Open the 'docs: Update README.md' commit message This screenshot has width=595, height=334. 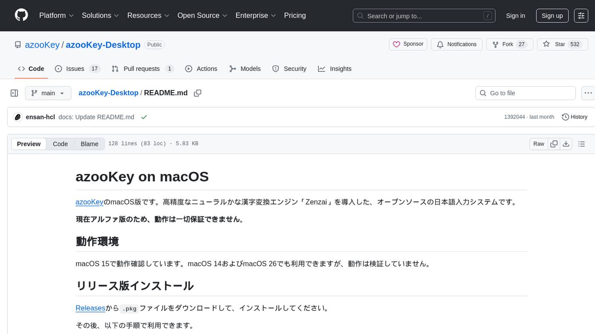(x=96, y=117)
